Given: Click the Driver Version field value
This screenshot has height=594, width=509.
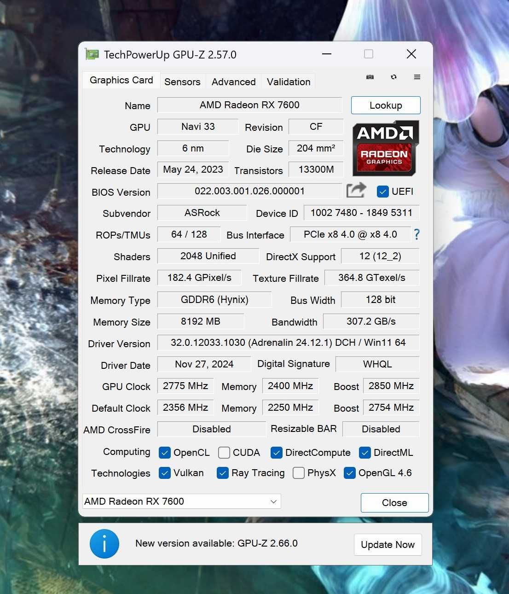Looking at the screenshot, I should click(x=288, y=343).
